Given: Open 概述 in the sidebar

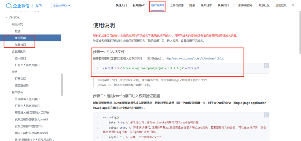Looking at the screenshot, I should click(18, 31).
